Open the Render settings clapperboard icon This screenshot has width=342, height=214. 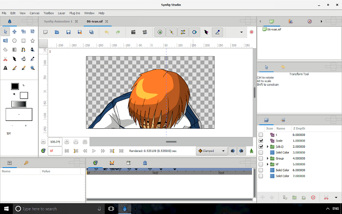(x=133, y=32)
